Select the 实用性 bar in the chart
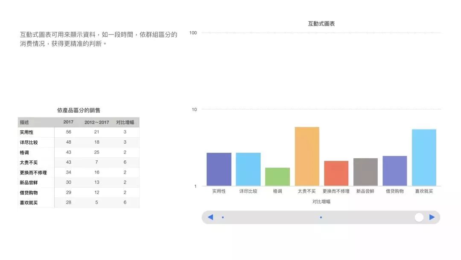The width and height of the screenshot is (461, 260). (x=219, y=169)
